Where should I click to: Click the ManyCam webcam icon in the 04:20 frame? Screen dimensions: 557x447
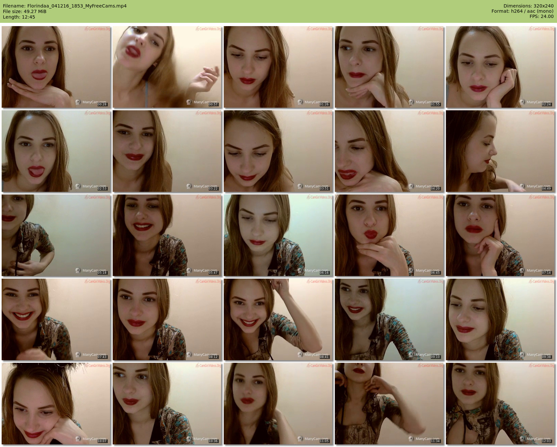(x=411, y=186)
